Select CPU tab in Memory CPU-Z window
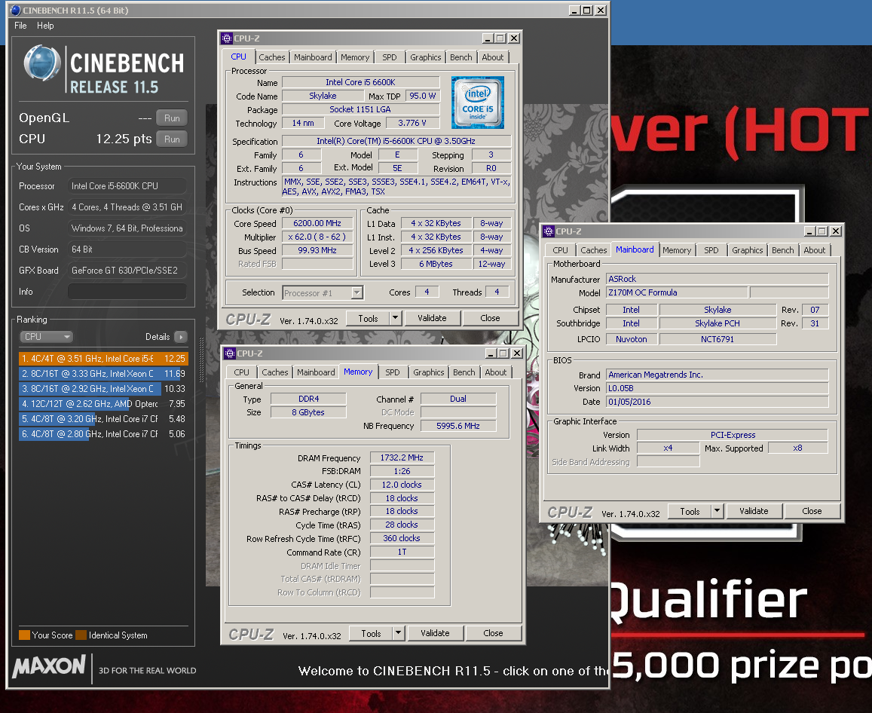Viewport: 872px width, 713px height. coord(242,372)
